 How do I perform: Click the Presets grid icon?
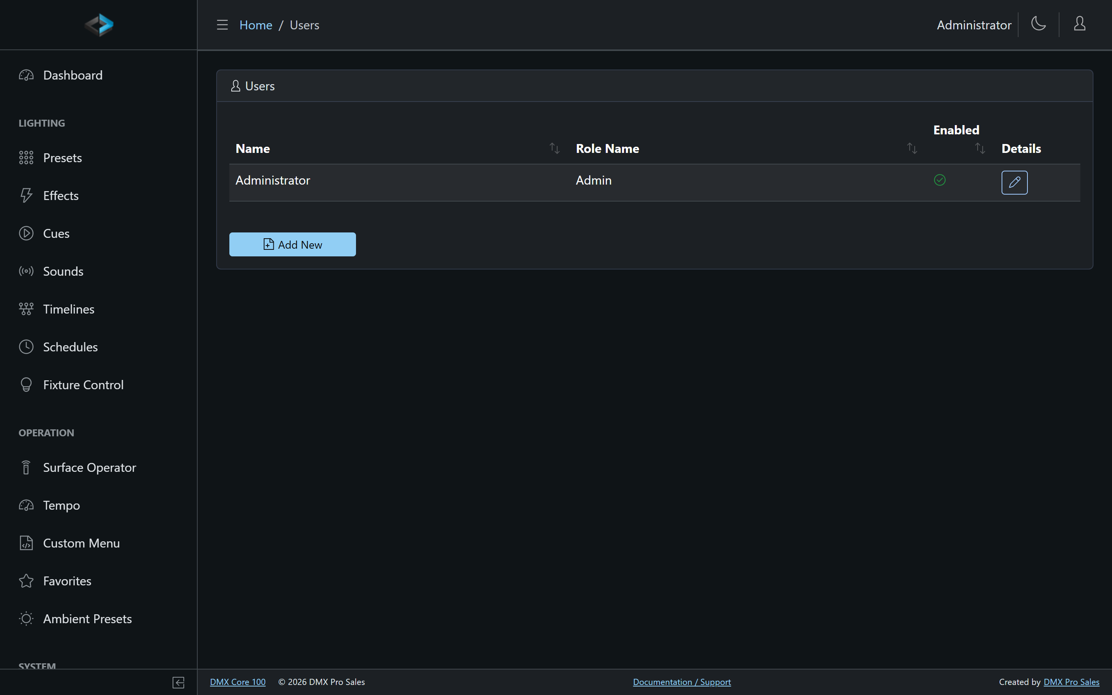point(26,158)
